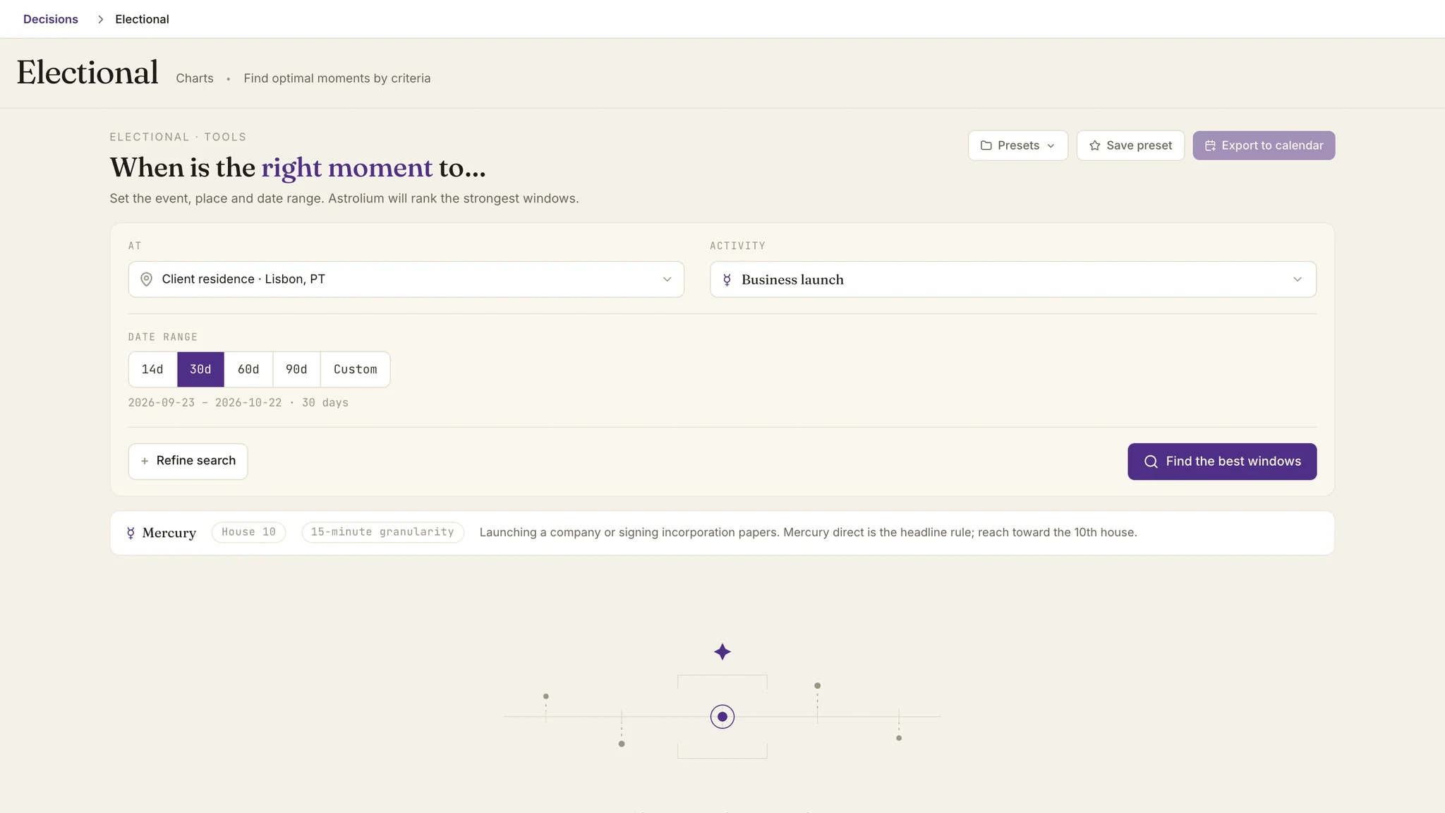Screen dimensions: 1445x813
Task: Click the Electional breadcrumb item
Action: (x=142, y=19)
